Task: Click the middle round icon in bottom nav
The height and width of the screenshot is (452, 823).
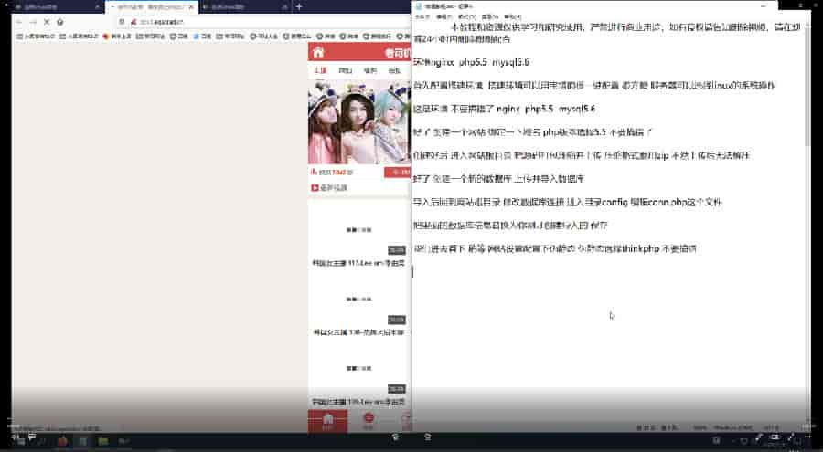Action: pos(369,419)
